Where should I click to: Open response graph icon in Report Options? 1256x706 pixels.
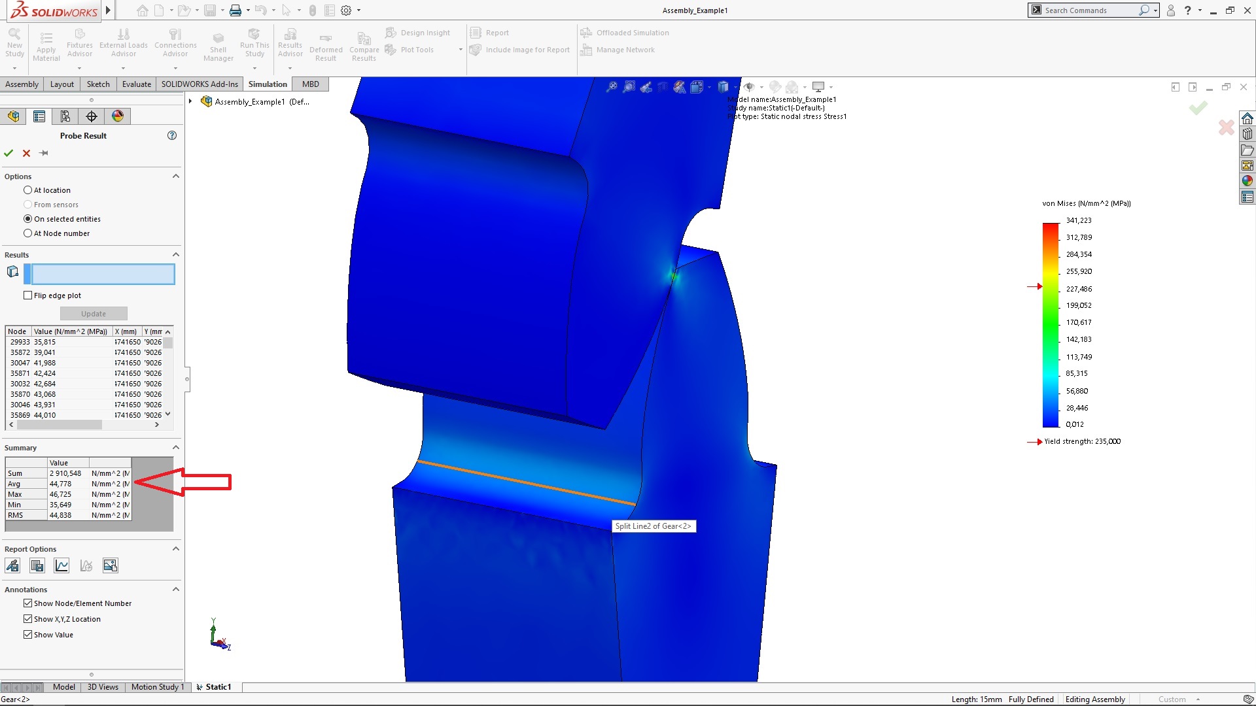(86, 565)
